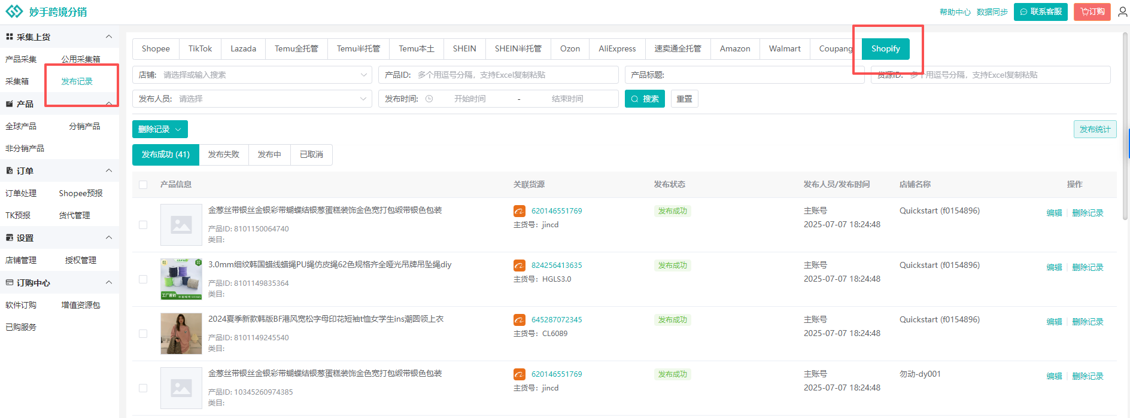
Task: Open the 店铺 store selection dropdown
Action: click(251, 75)
